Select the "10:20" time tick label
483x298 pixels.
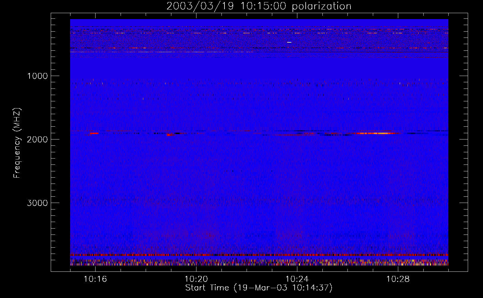pos(196,279)
